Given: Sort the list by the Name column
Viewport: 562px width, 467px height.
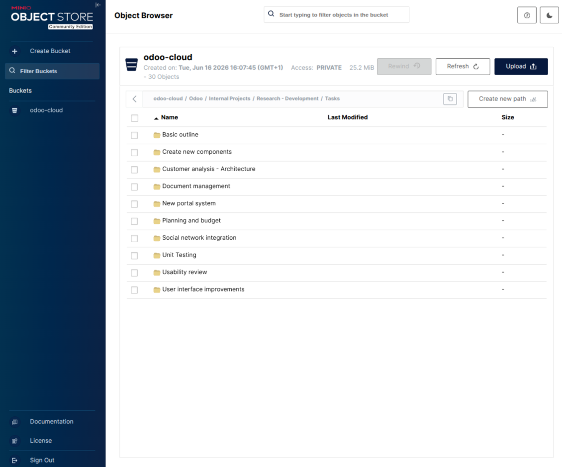Looking at the screenshot, I should (x=169, y=117).
